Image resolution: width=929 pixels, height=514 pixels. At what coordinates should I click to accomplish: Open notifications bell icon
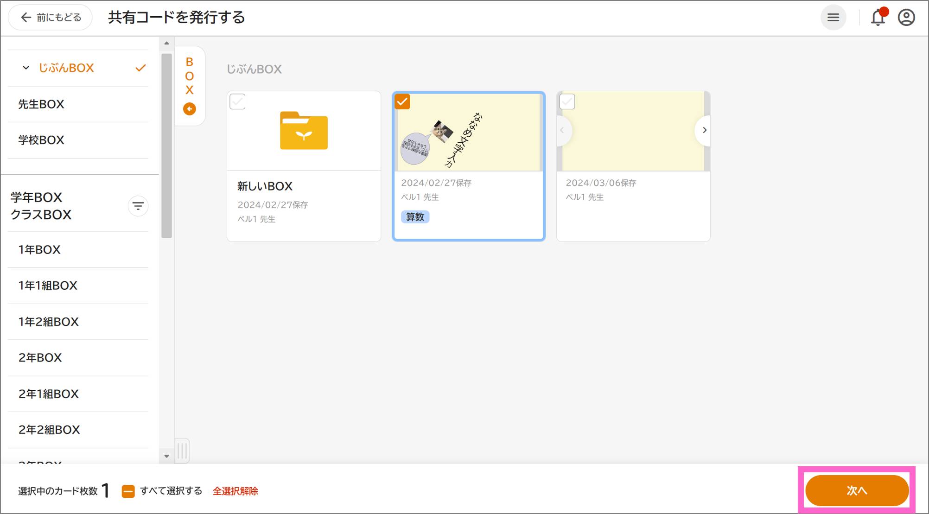coord(878,18)
